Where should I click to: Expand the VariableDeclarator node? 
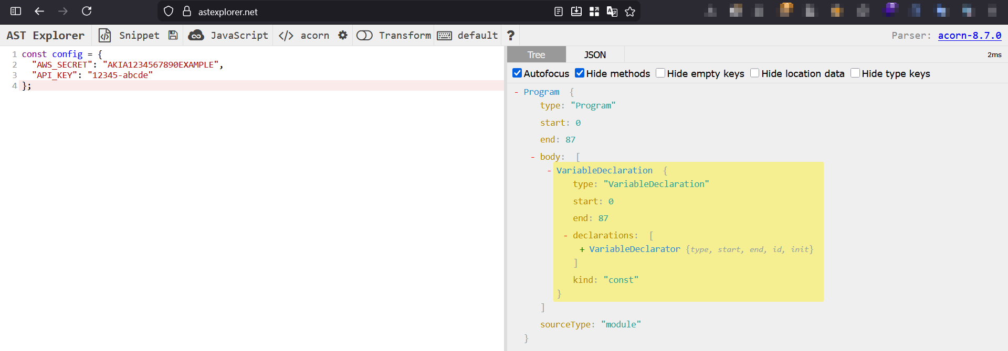click(582, 249)
